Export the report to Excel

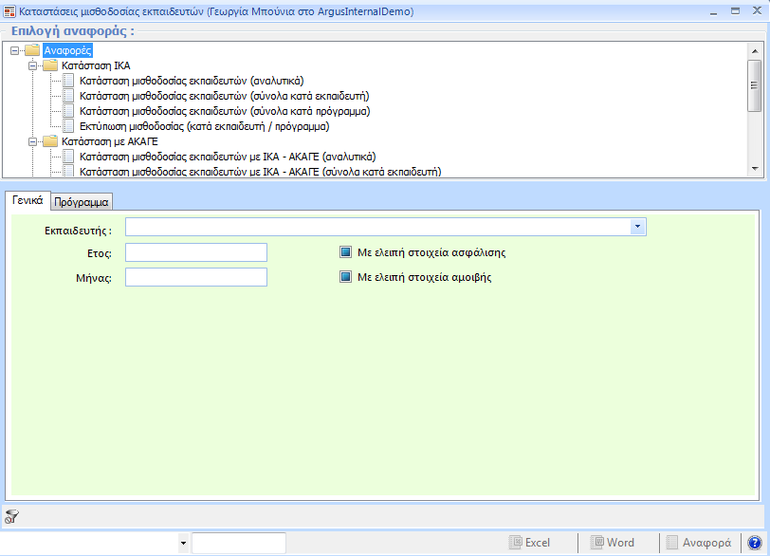(529, 543)
